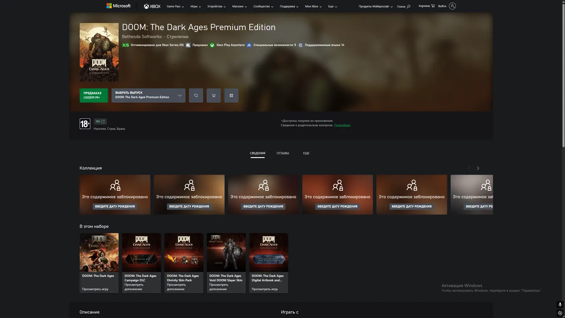Click the Xbox Series X|S optimized badge icon
This screenshot has height=318, width=565.
click(125, 45)
